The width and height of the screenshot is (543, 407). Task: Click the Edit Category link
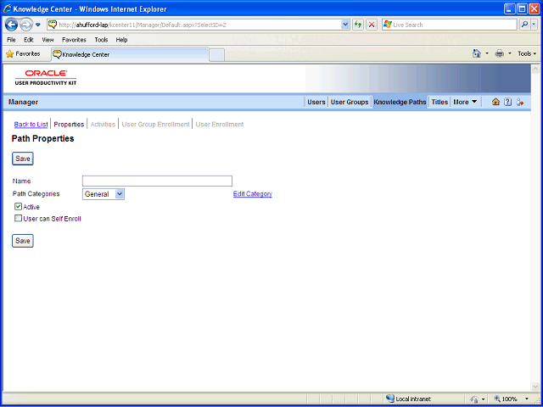[x=253, y=194]
